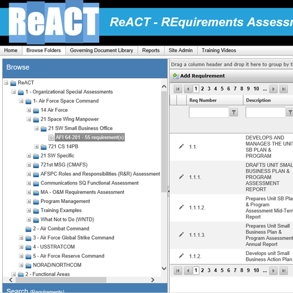Click the Description filter text box
293x293 pixels.
tap(265, 112)
